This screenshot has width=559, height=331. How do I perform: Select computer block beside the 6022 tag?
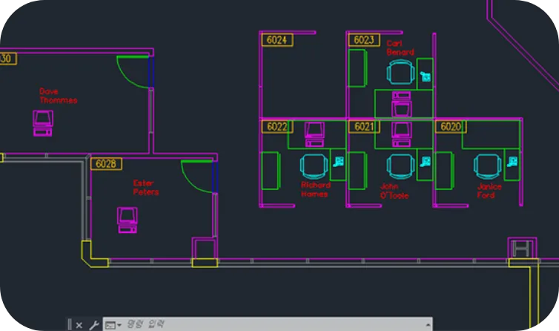315,134
